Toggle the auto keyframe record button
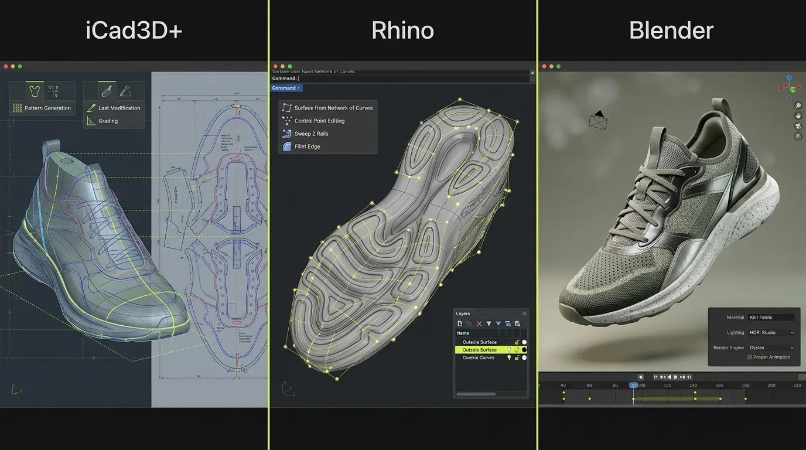The image size is (806, 450). (x=641, y=377)
